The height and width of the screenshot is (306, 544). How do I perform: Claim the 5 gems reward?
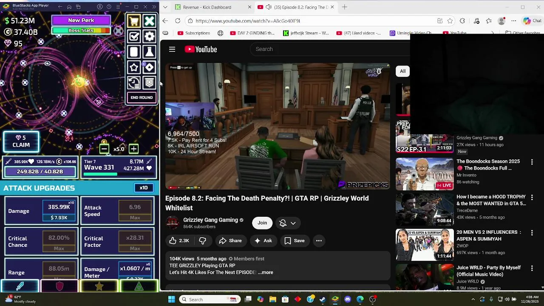tap(21, 142)
